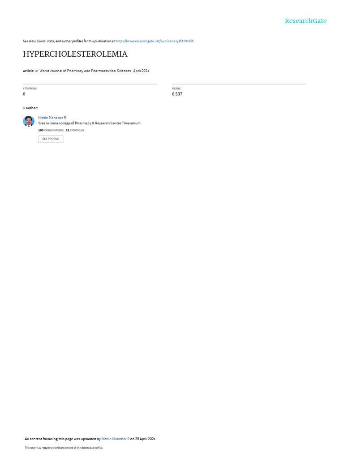Click the enhancement request notice text

[64, 448]
